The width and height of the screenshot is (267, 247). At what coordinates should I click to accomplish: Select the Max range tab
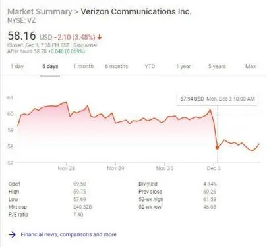pos(251,66)
